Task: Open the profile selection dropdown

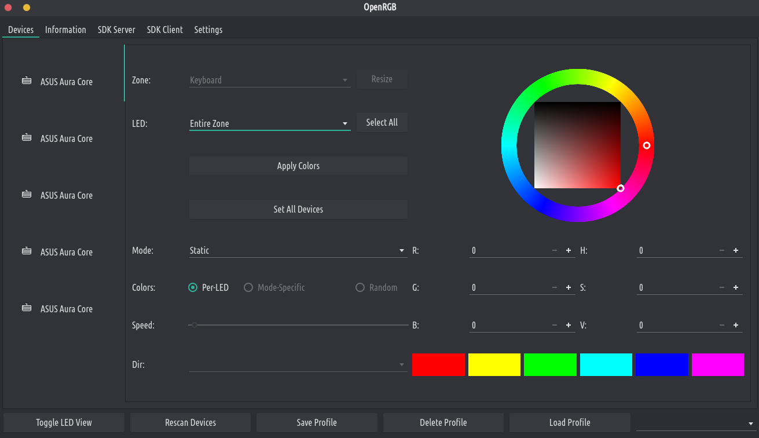Action: 695,423
